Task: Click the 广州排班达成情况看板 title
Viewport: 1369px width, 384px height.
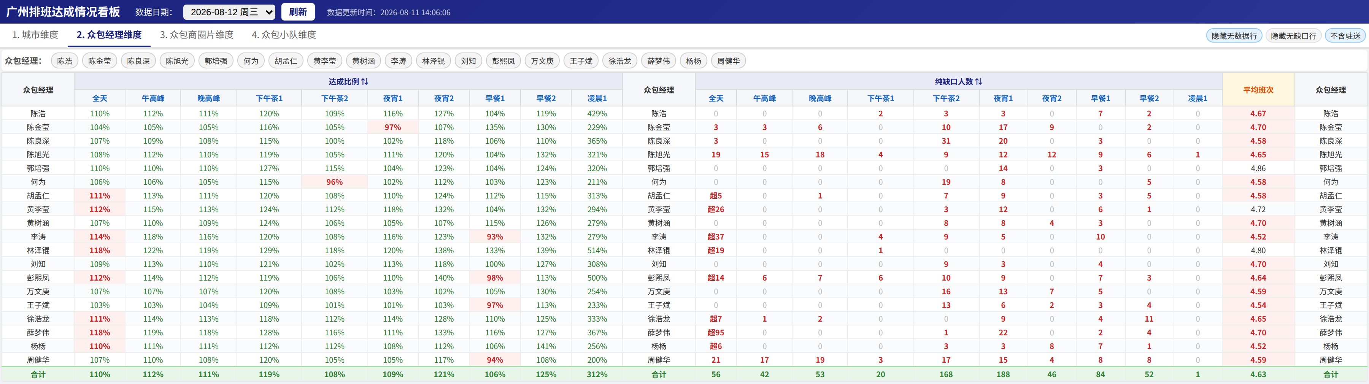Action: (x=63, y=12)
